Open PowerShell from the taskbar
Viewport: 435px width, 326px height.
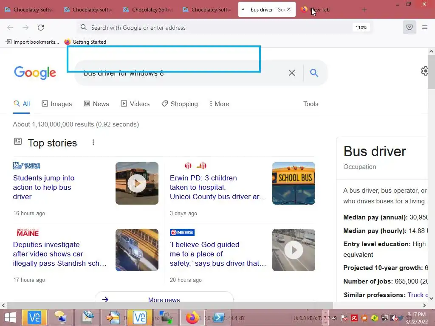(x=219, y=318)
